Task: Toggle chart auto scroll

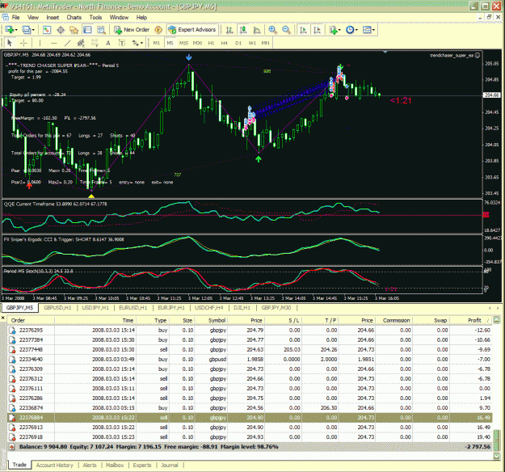Action: (x=303, y=30)
